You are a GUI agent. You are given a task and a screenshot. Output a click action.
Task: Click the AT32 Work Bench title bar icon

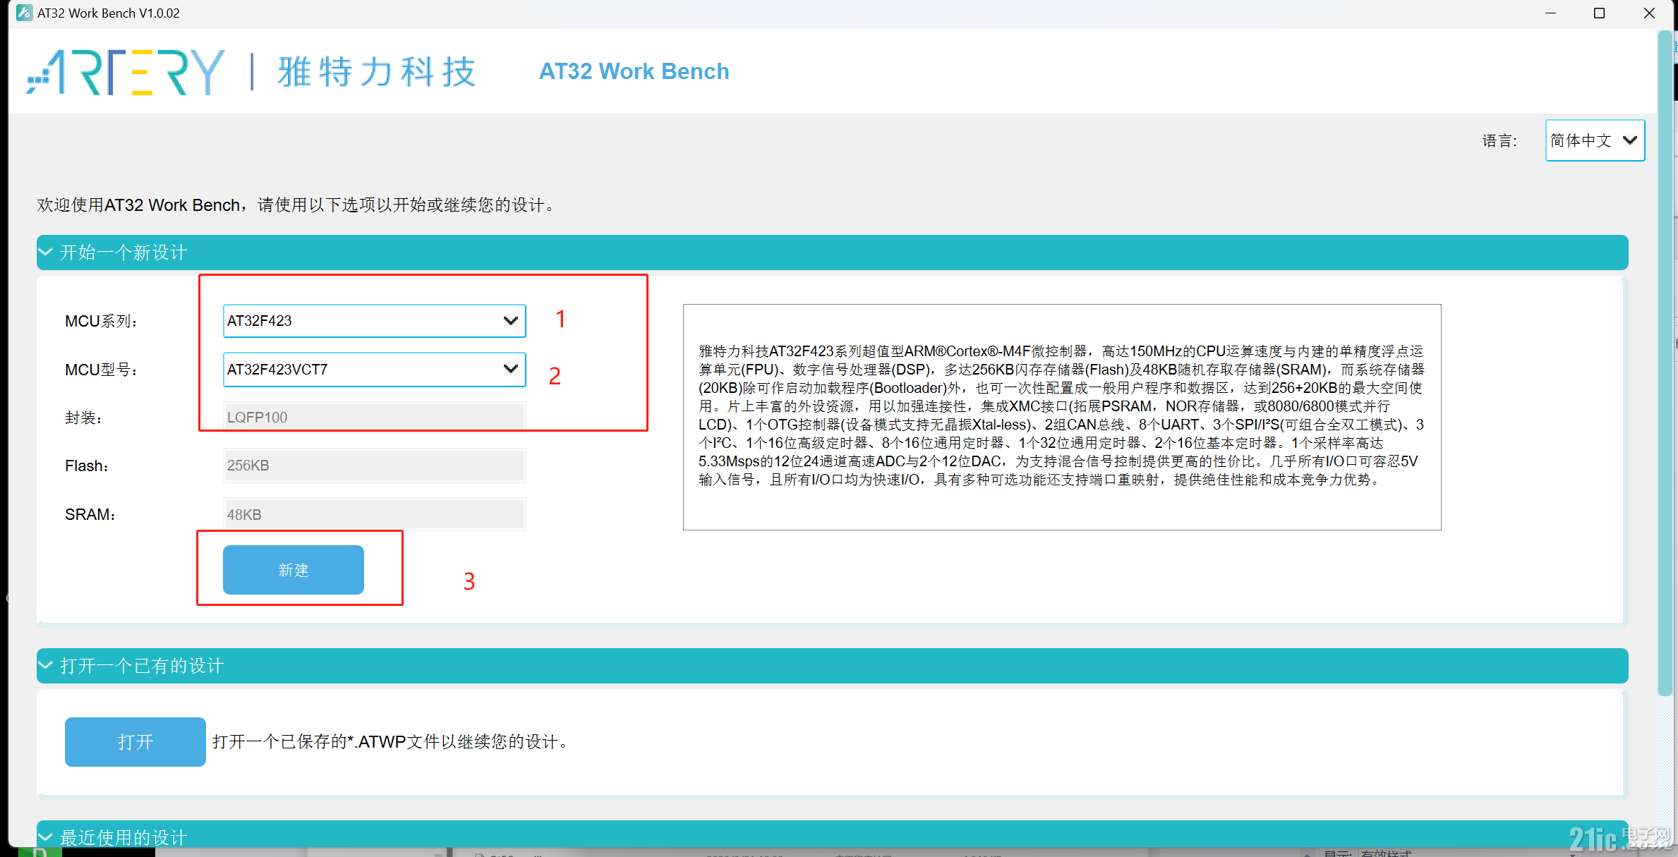point(25,13)
